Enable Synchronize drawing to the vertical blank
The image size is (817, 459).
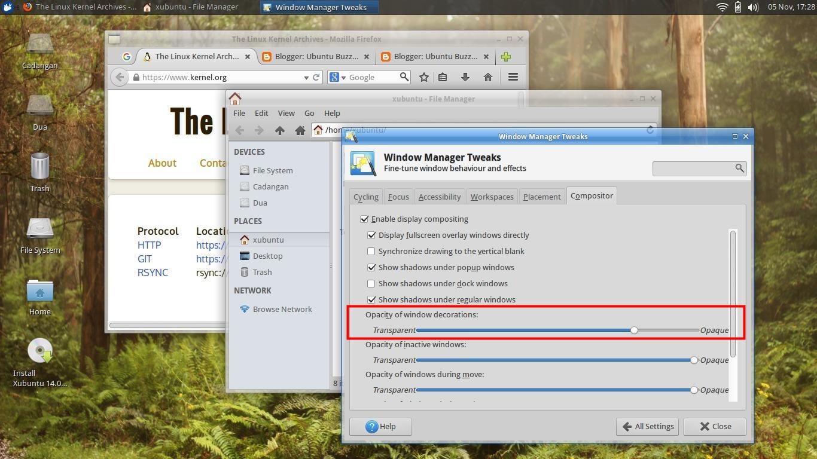[371, 251]
